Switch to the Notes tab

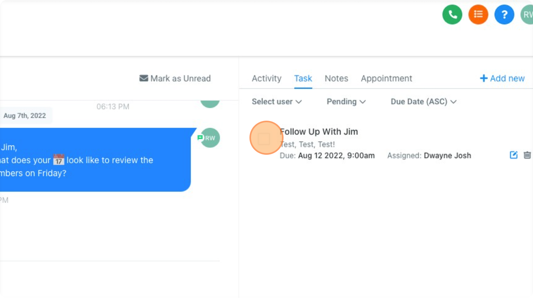click(336, 78)
